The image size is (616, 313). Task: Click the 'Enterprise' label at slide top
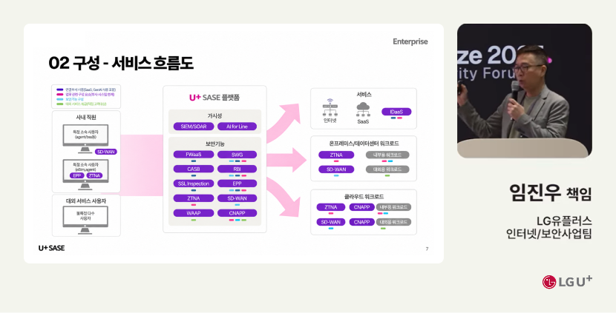pyautogui.click(x=410, y=41)
